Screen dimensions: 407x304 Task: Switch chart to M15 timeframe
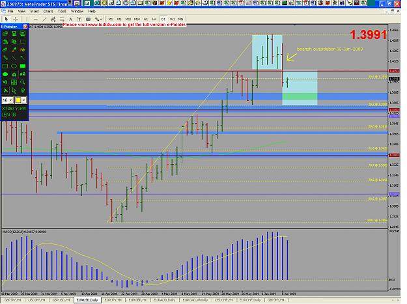(128, 19)
